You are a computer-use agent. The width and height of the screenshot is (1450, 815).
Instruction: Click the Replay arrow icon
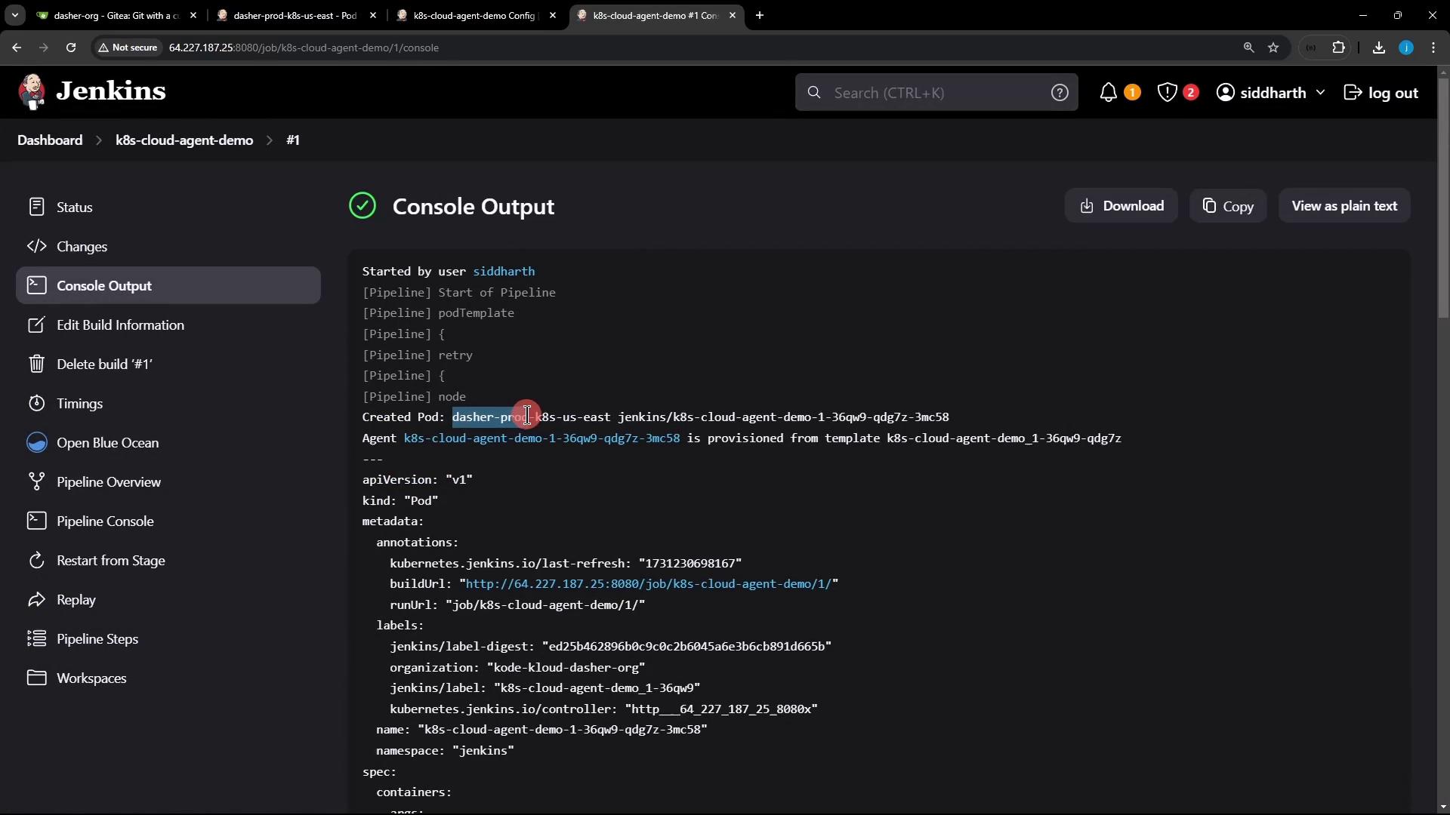(x=36, y=600)
